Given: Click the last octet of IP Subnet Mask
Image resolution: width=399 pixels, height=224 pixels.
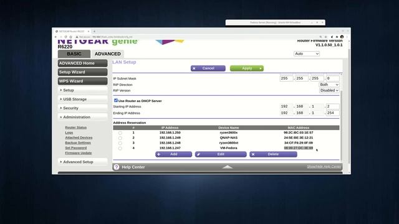Looking at the screenshot, I should pos(332,78).
